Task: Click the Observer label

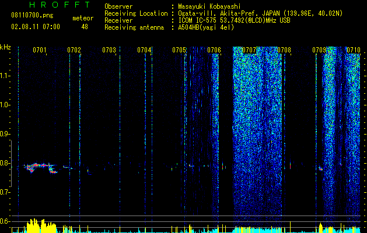Action: [x=118, y=6]
